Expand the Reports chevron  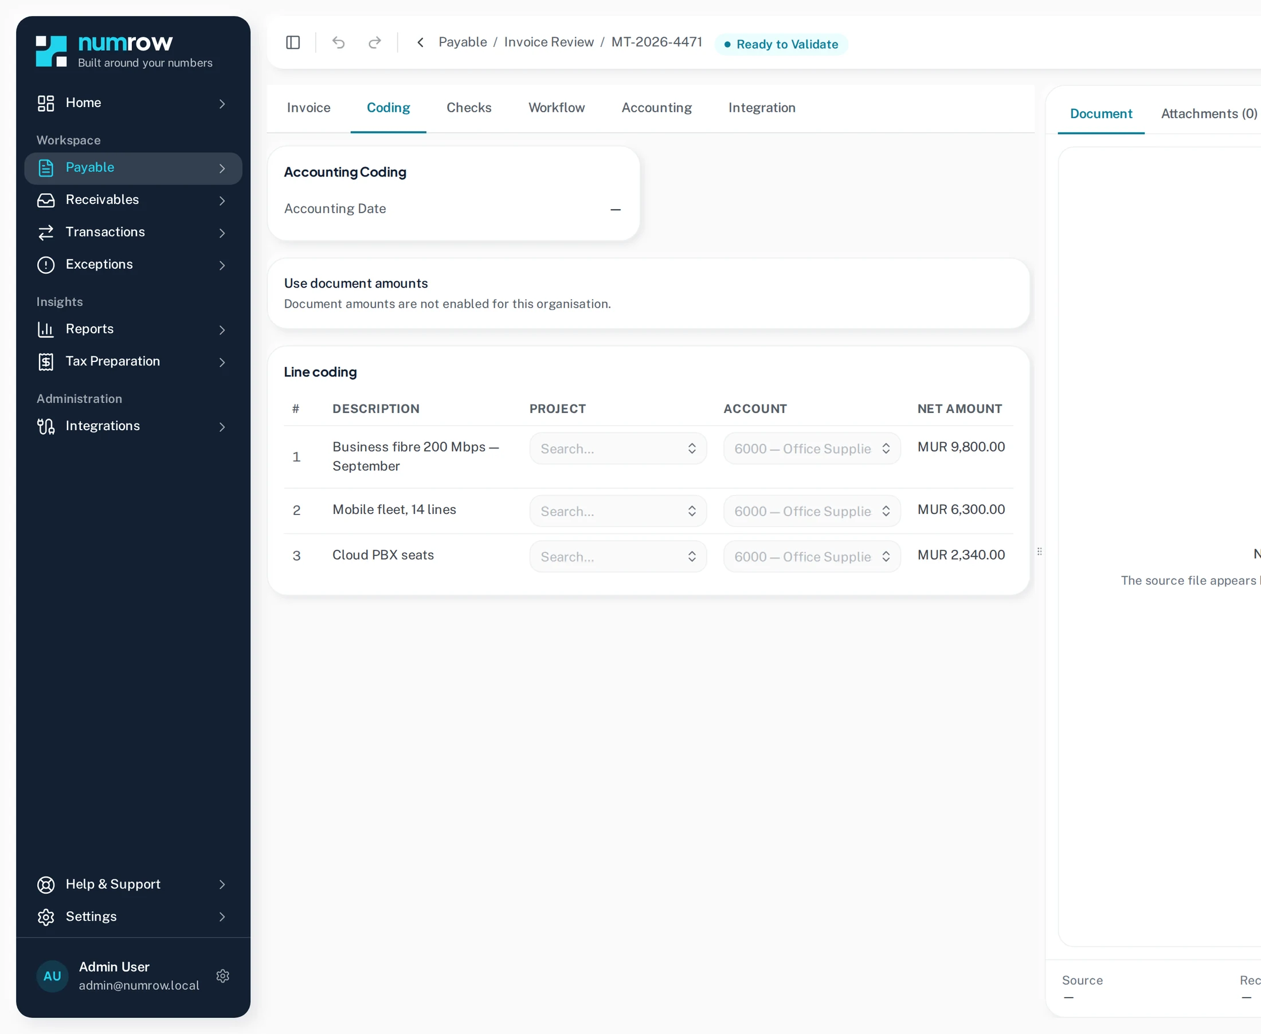click(x=222, y=330)
